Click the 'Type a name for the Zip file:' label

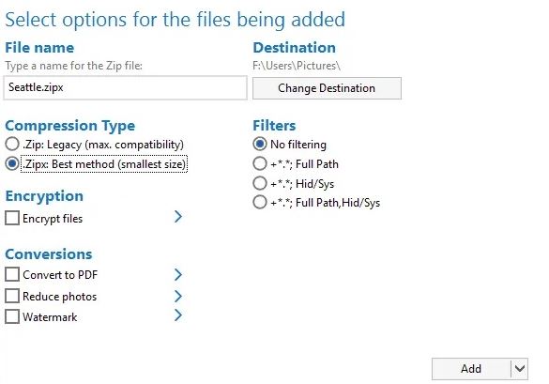click(73, 66)
